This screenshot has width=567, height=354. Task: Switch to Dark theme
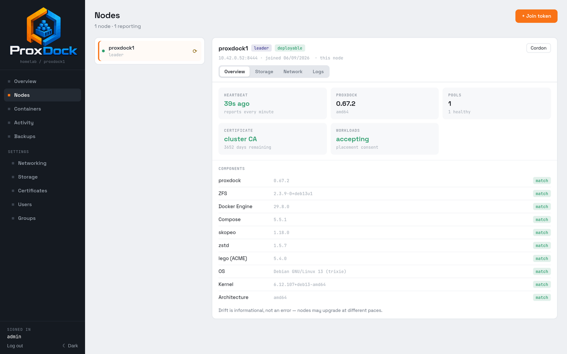tap(70, 346)
